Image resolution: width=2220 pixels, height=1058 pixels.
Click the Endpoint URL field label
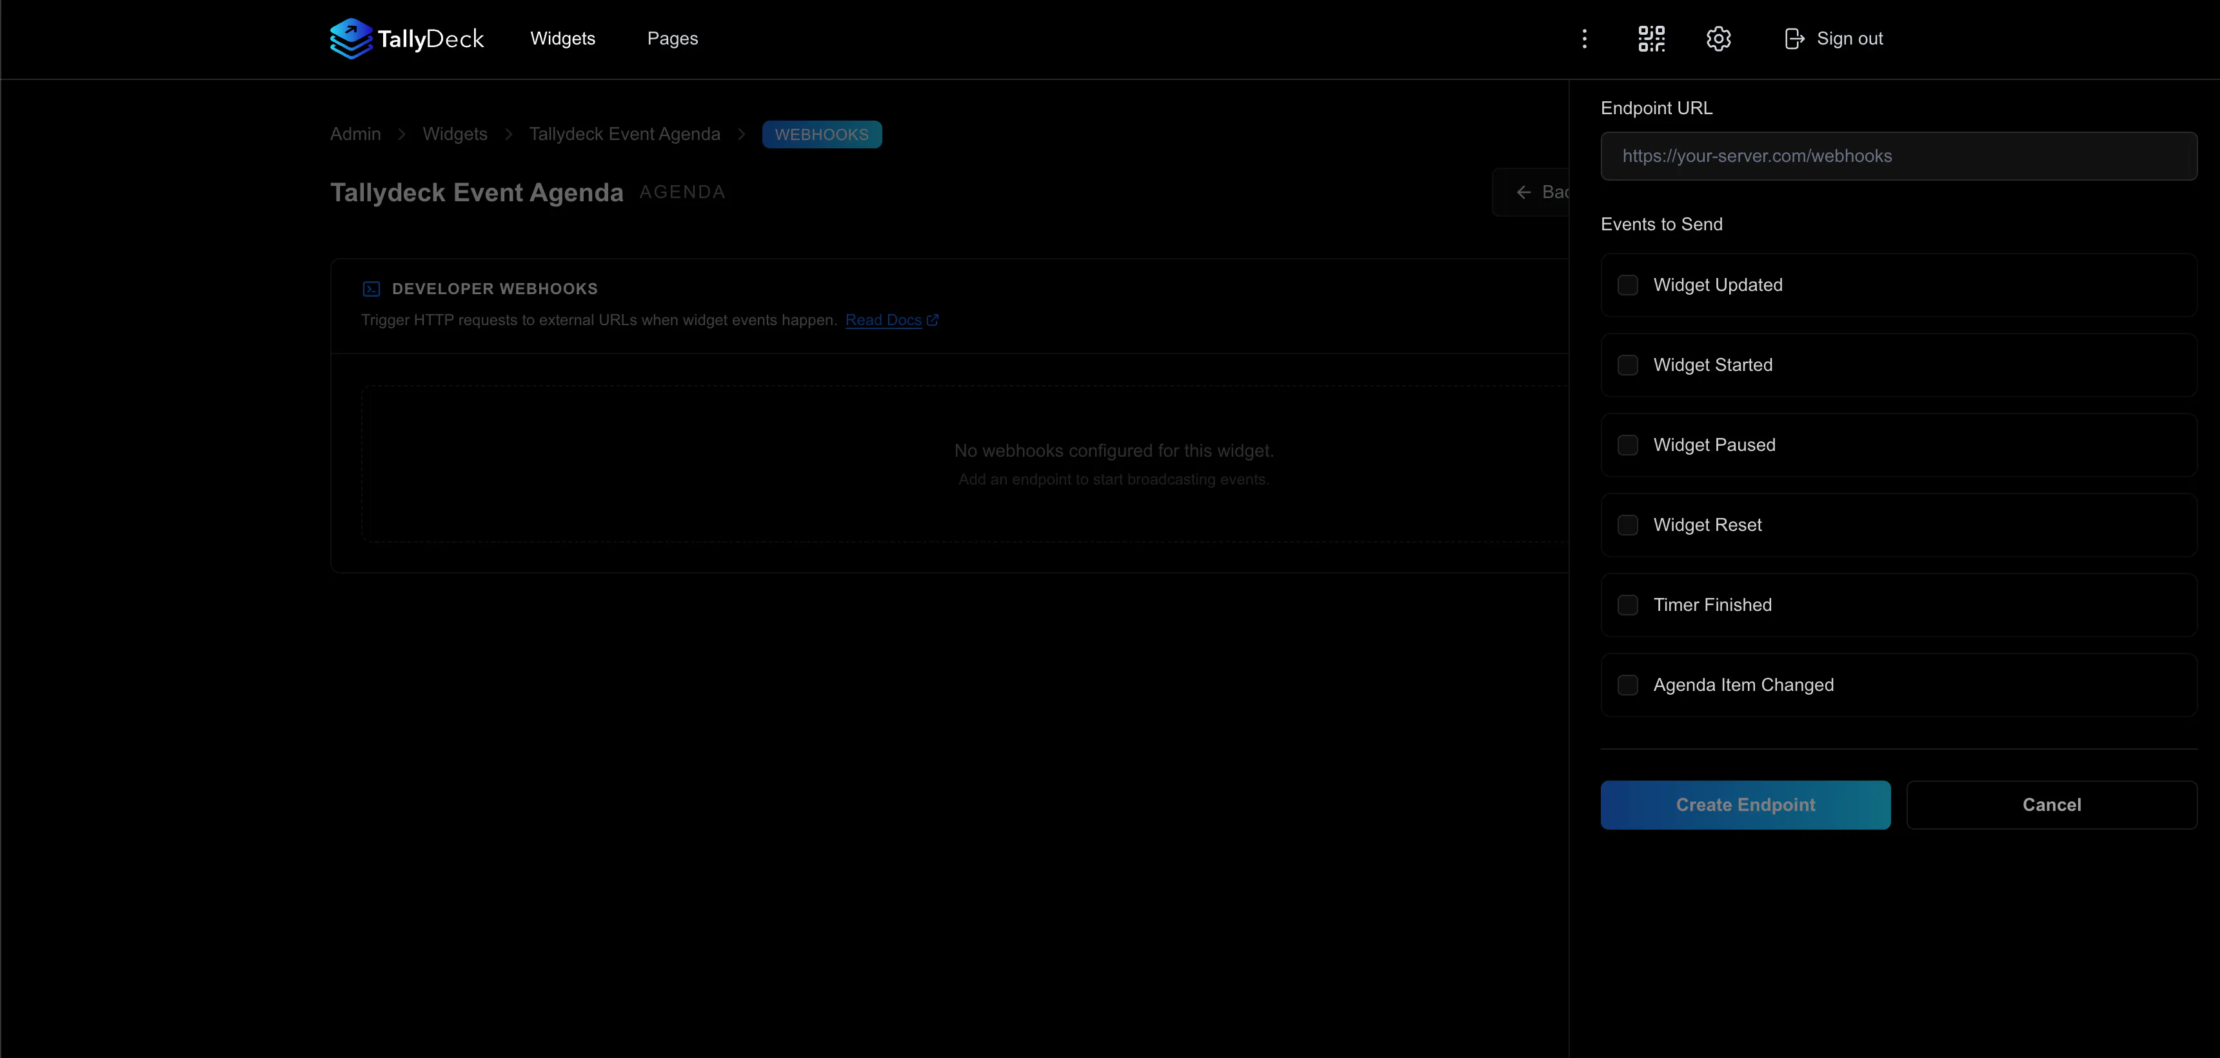tap(1656, 108)
